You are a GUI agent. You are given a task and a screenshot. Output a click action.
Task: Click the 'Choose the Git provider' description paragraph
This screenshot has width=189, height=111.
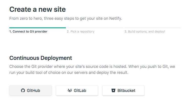(x=92, y=69)
